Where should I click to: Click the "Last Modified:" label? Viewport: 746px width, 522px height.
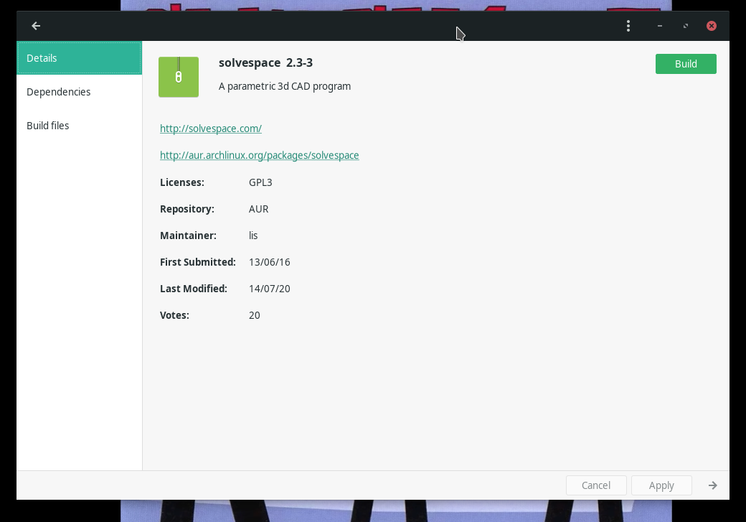point(193,289)
